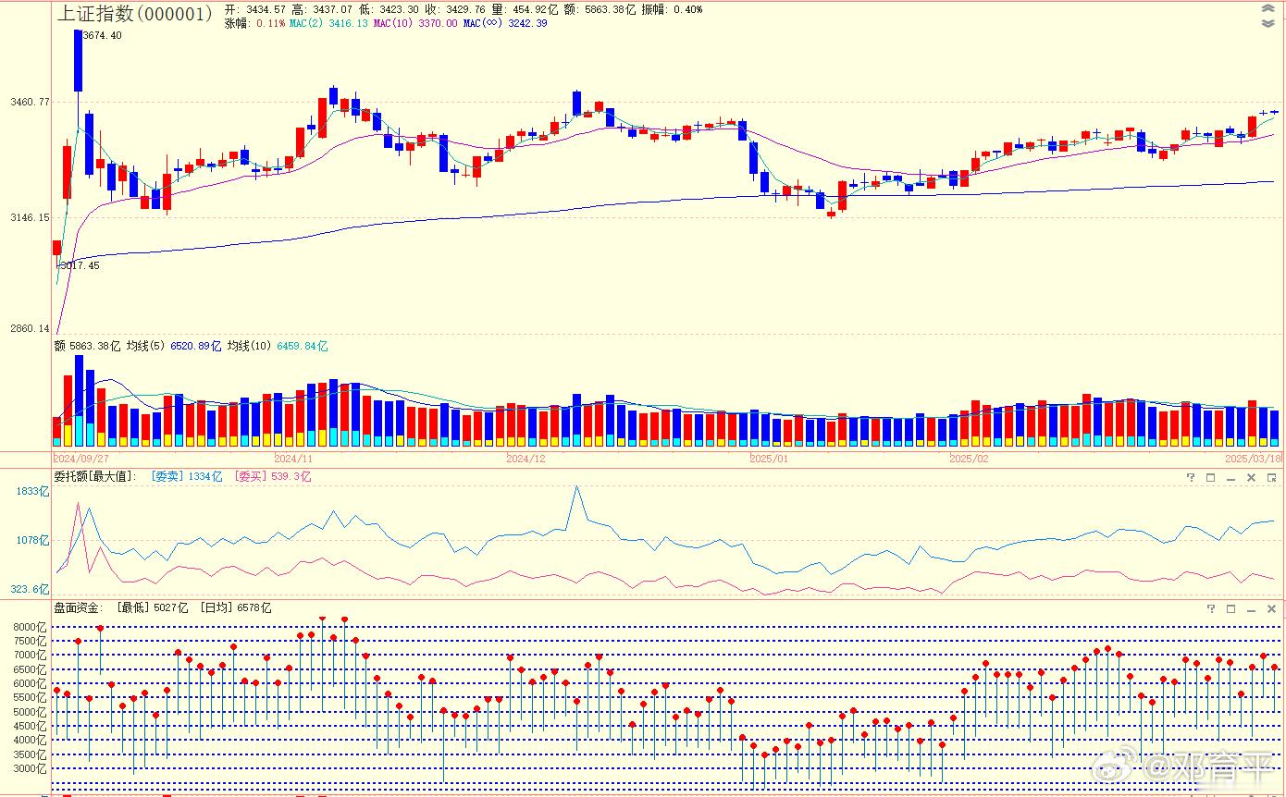Screen dimensions: 1286x797
Task: Pop out the 委托额 panel into a window
Action: (x=1272, y=478)
